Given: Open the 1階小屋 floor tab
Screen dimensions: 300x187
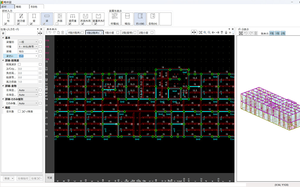Looking at the screenshot, I should (110, 33).
